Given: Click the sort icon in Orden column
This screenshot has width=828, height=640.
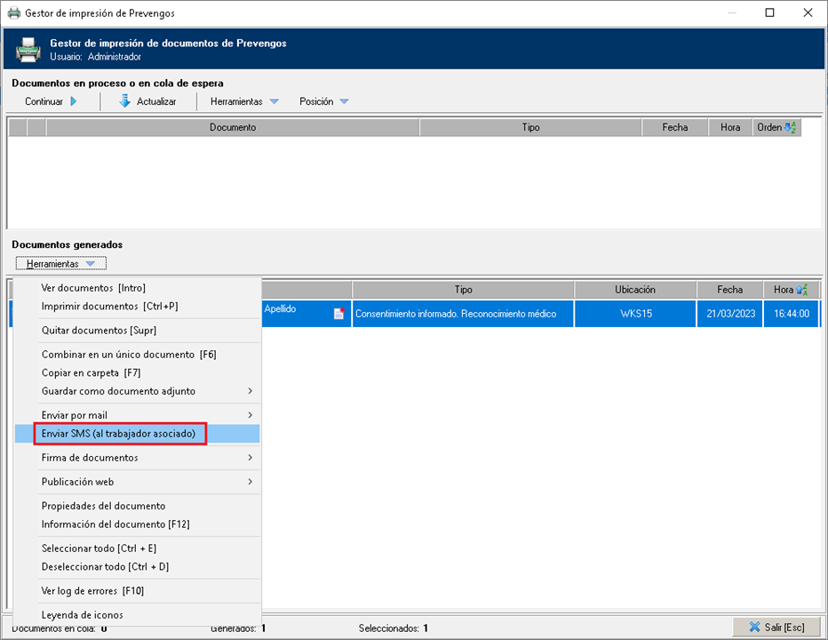Looking at the screenshot, I should tap(790, 128).
